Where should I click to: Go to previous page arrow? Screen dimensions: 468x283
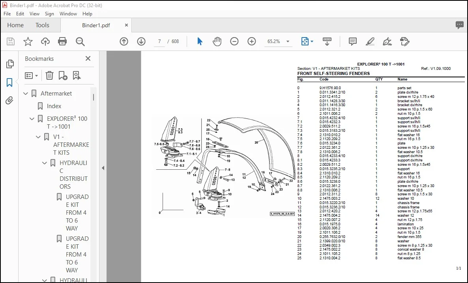click(124, 41)
